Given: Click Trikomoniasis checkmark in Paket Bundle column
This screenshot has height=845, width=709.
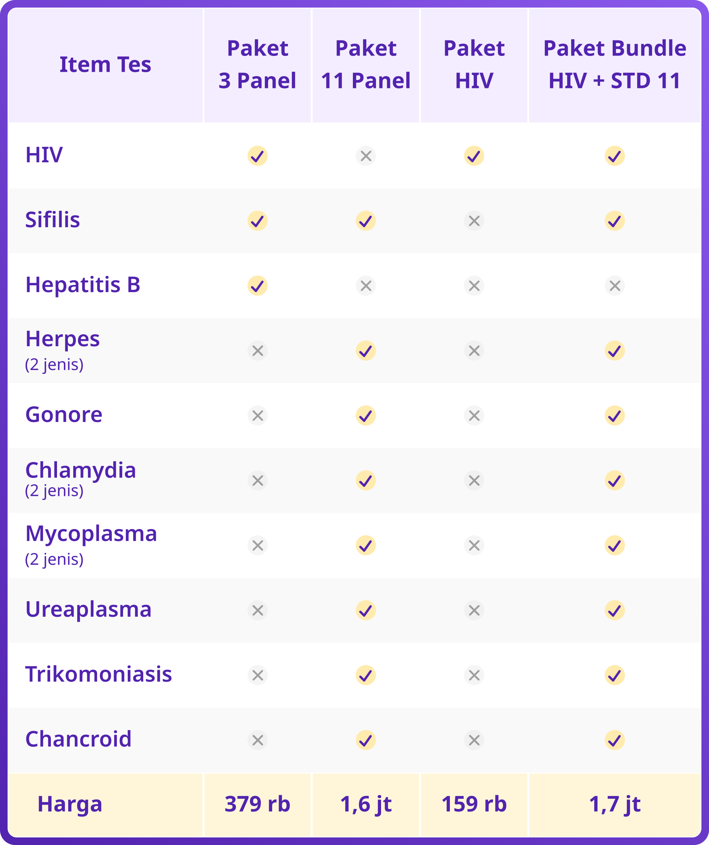Looking at the screenshot, I should [614, 675].
